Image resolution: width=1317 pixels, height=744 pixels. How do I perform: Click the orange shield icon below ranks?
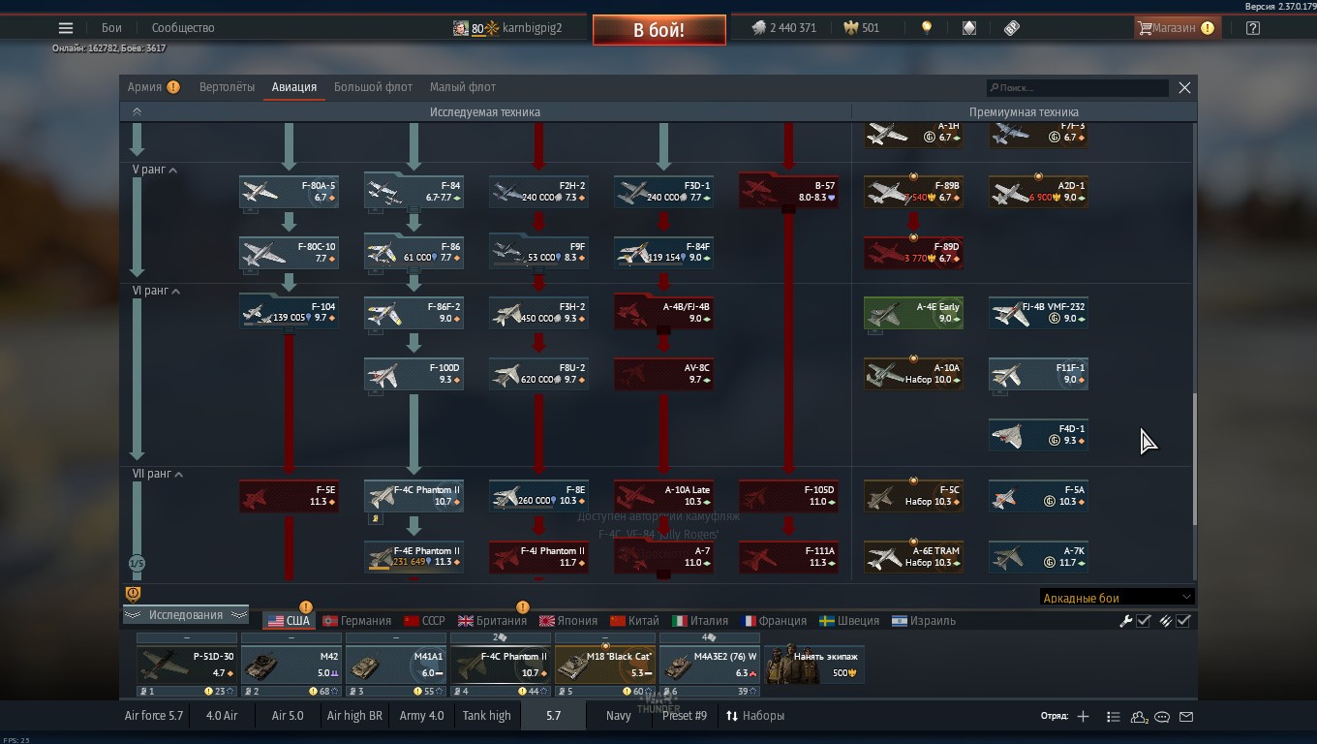click(x=134, y=594)
